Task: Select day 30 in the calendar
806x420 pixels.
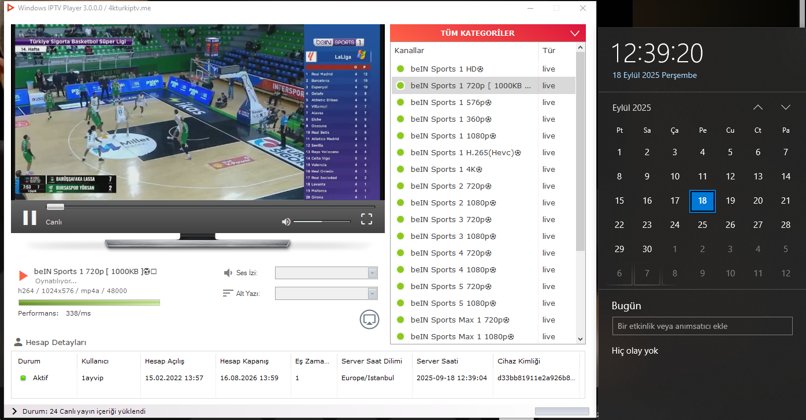Action: [647, 249]
